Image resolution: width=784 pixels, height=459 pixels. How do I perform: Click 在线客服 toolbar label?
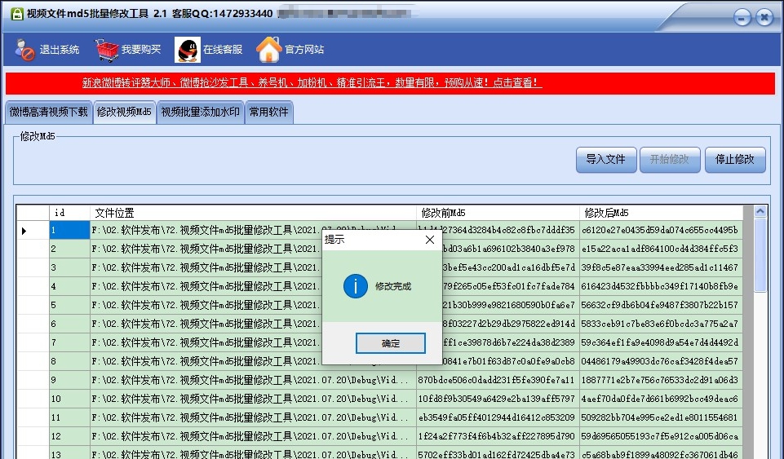[223, 50]
